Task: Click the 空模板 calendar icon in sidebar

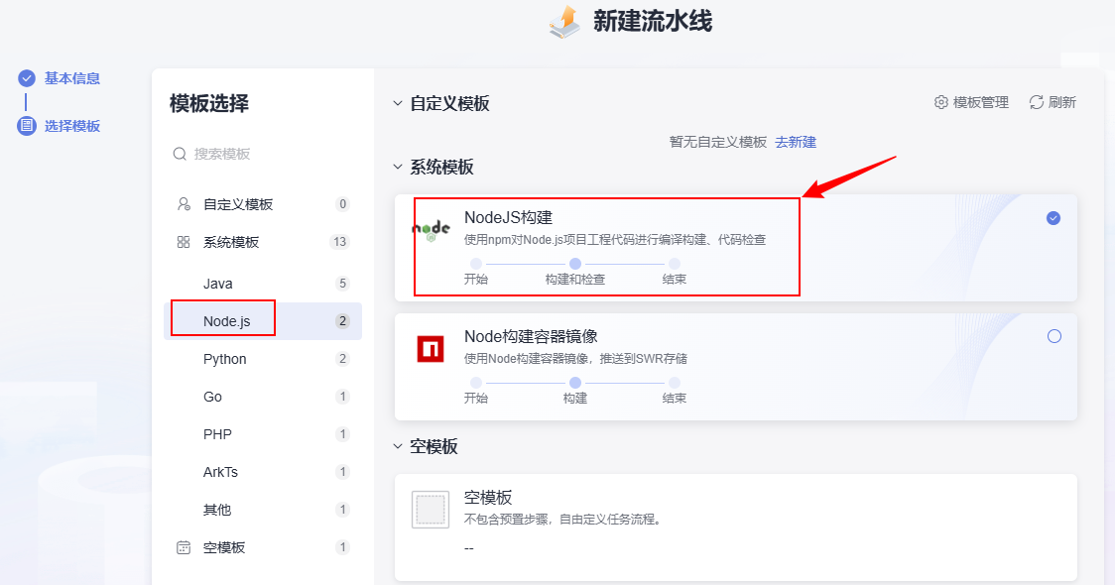Action: pos(184,547)
